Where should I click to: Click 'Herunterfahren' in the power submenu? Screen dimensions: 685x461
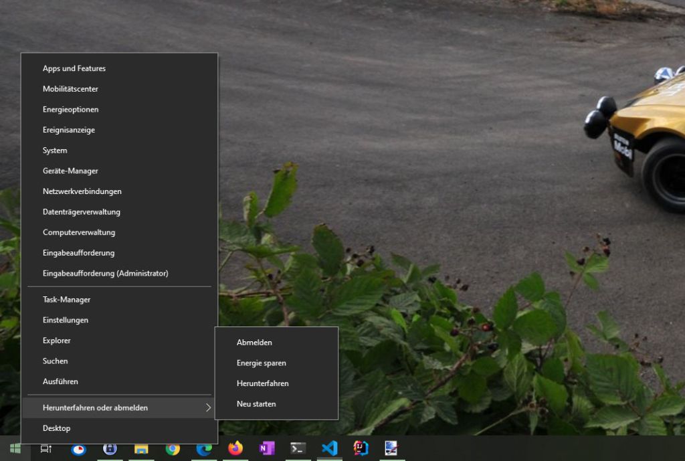point(262,383)
